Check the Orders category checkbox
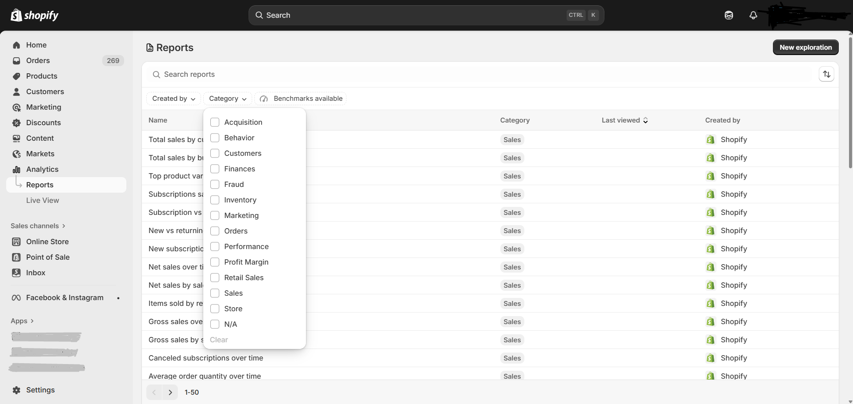This screenshot has height=404, width=853. [x=215, y=231]
